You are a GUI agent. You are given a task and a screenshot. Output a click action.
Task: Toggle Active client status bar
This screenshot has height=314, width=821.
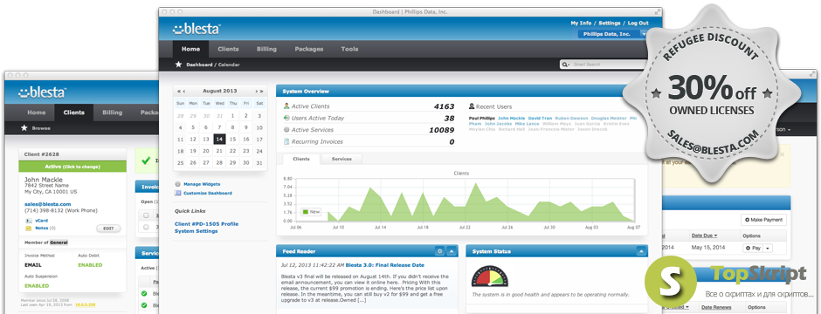(x=72, y=166)
